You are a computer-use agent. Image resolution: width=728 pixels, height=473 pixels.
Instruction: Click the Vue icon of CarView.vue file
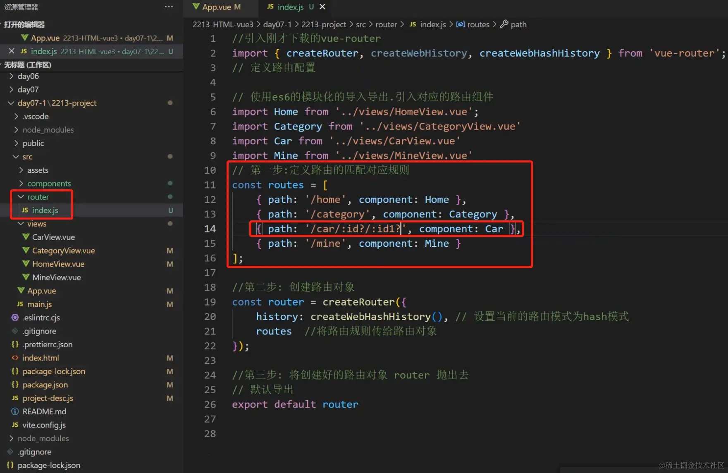coord(26,237)
